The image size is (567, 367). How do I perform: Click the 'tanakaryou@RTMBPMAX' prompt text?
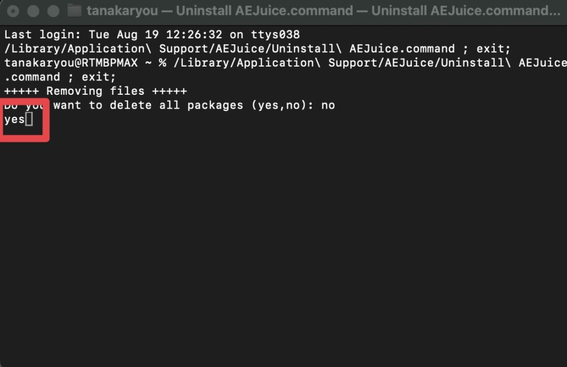pyautogui.click(x=71, y=63)
